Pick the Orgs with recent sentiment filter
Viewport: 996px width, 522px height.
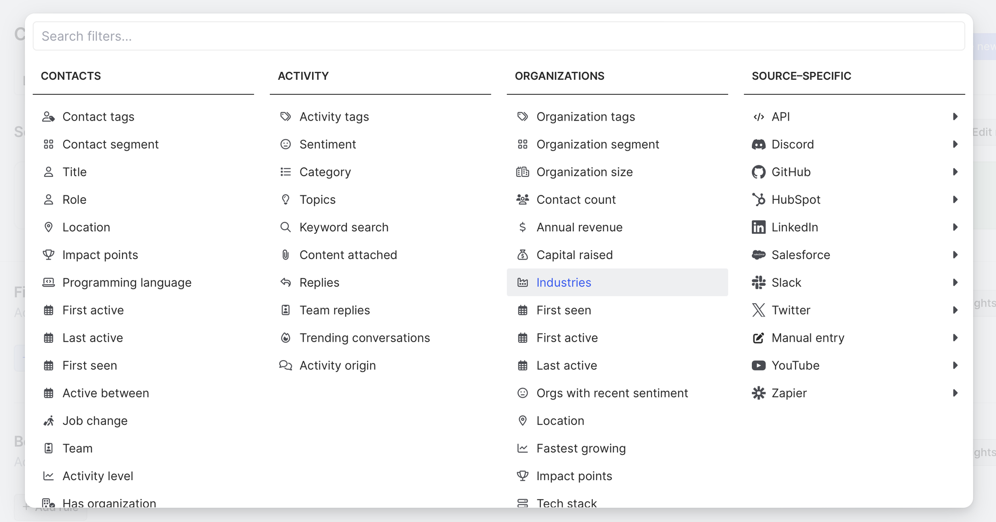click(612, 393)
